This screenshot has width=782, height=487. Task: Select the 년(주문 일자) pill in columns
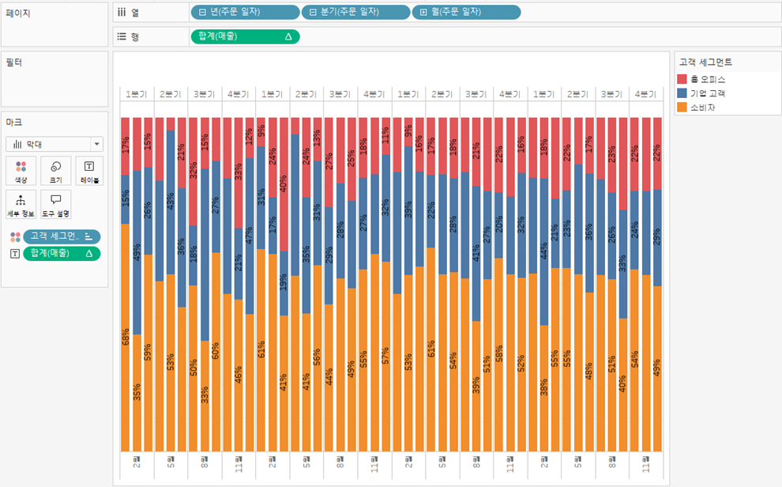tap(246, 12)
